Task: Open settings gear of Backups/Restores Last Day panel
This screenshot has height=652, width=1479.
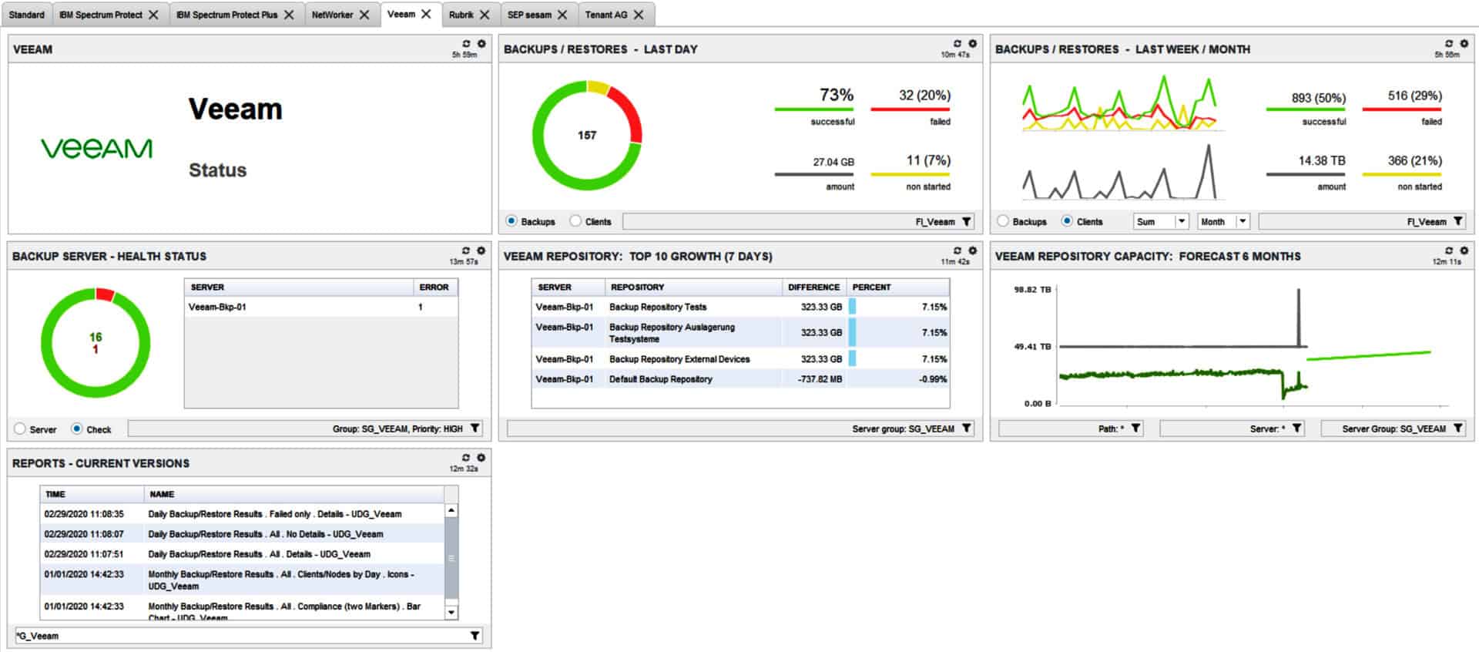Action: (972, 44)
